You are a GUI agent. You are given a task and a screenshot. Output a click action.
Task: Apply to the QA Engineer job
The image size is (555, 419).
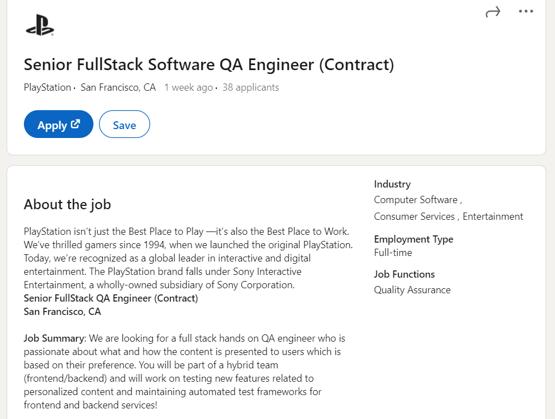coord(52,125)
